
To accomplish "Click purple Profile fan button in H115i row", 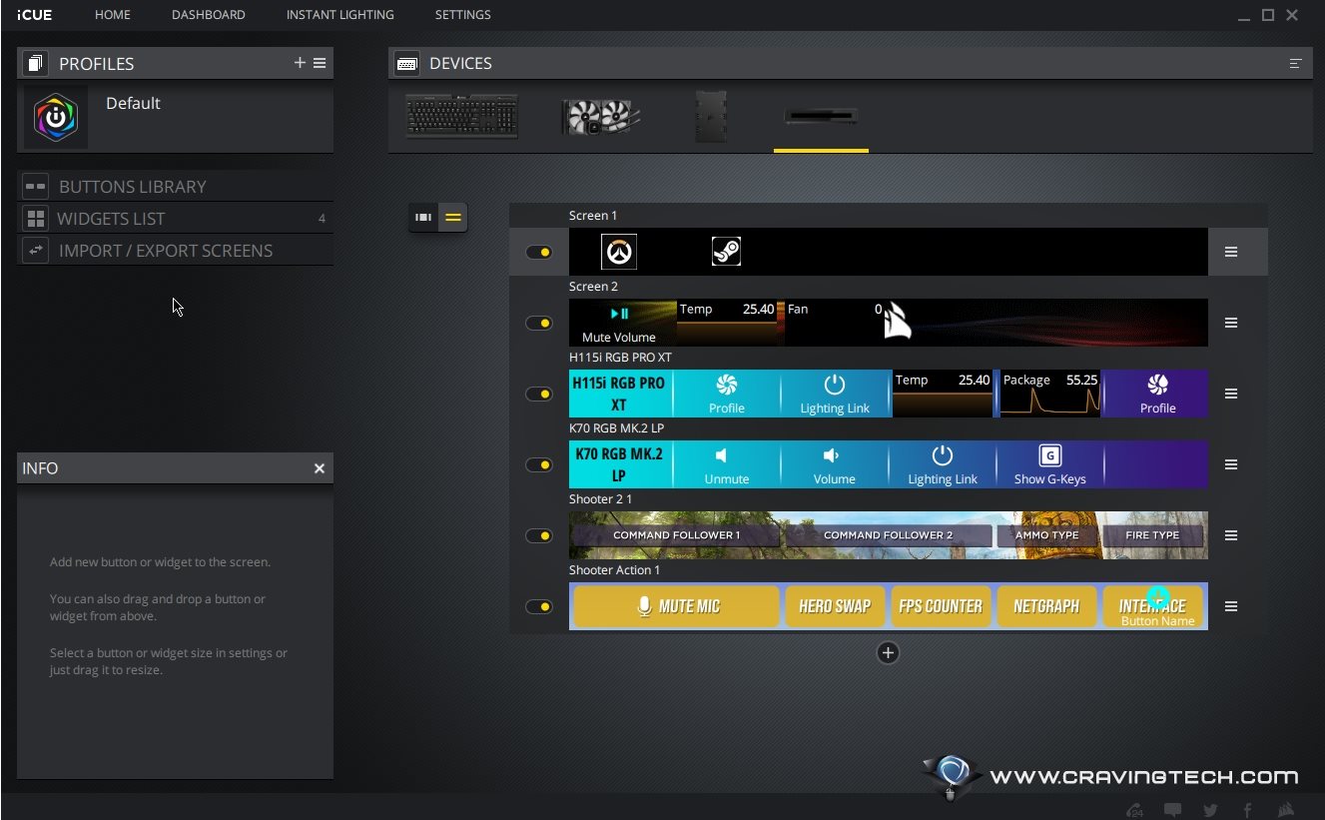I will [x=1157, y=394].
